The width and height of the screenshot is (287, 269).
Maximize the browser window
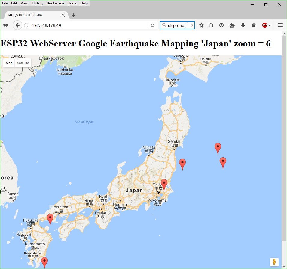[x=266, y=5]
